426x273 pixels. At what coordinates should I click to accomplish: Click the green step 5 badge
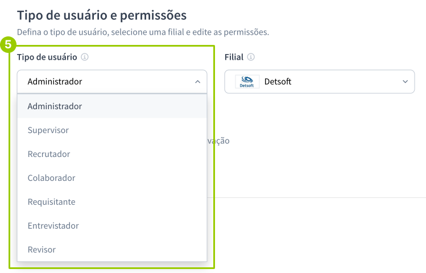(x=8, y=44)
